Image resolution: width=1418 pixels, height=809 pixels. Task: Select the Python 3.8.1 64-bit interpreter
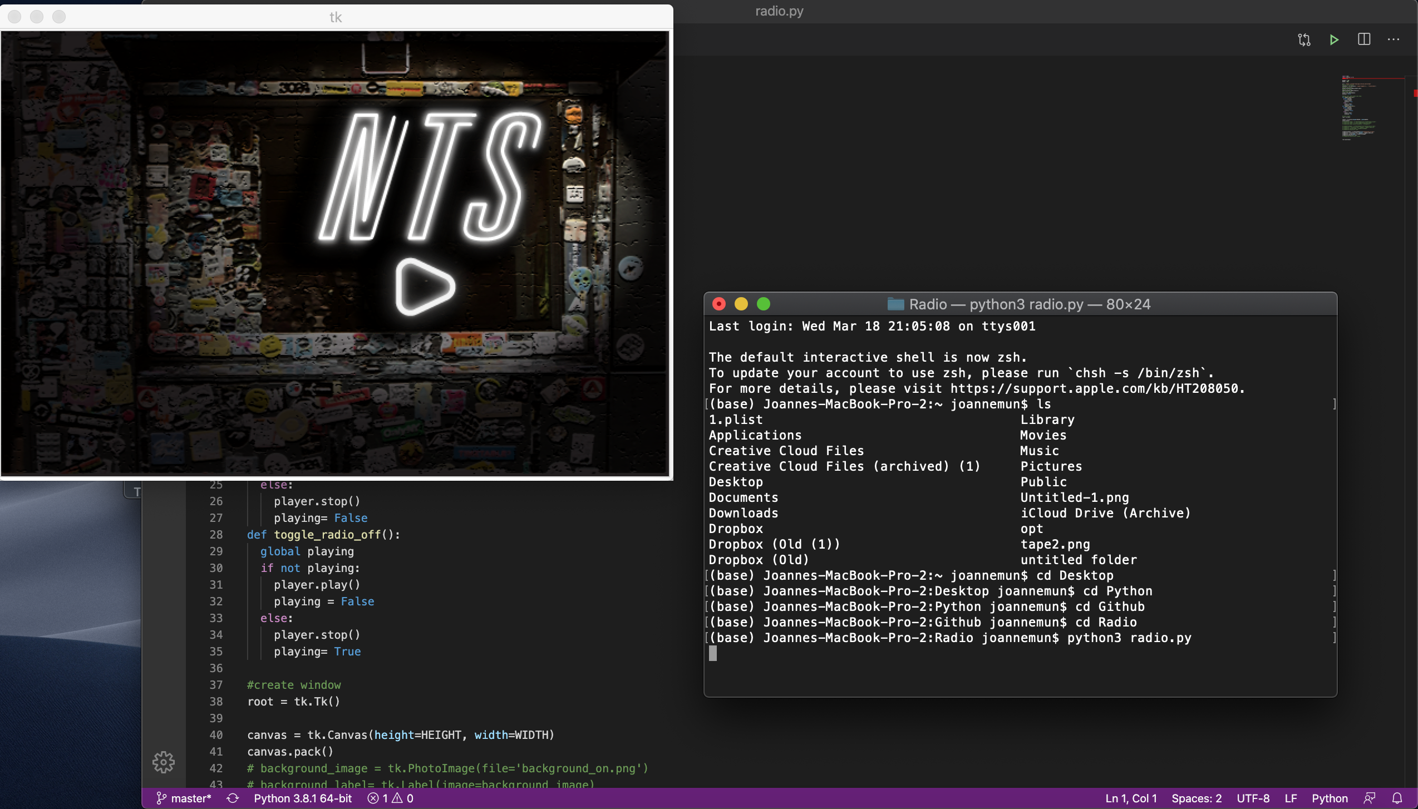coord(303,798)
